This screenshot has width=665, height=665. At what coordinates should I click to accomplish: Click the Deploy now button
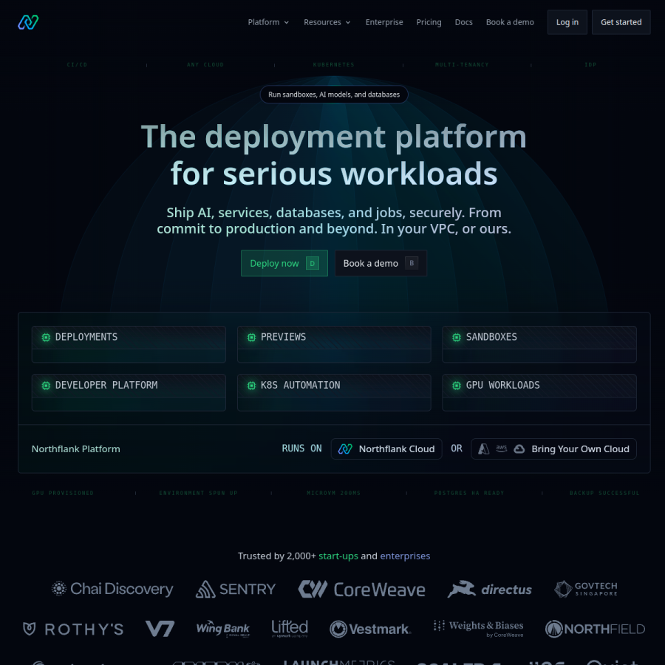tap(284, 263)
